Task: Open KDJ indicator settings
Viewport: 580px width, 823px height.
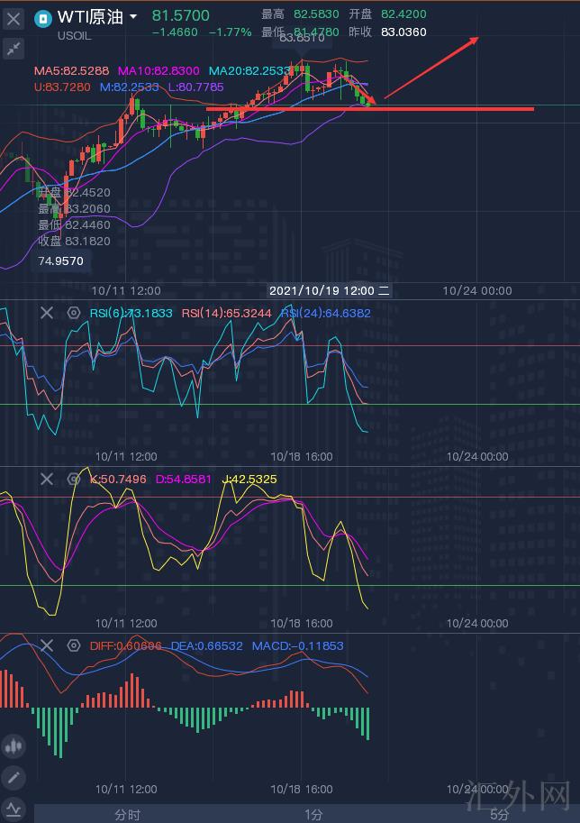Action: tap(74, 480)
